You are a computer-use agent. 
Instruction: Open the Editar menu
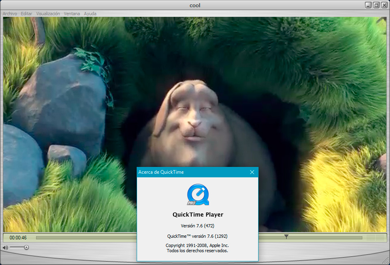coord(26,13)
